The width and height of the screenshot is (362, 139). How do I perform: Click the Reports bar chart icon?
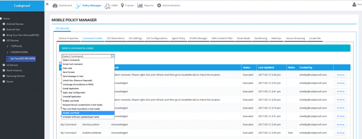140,5
